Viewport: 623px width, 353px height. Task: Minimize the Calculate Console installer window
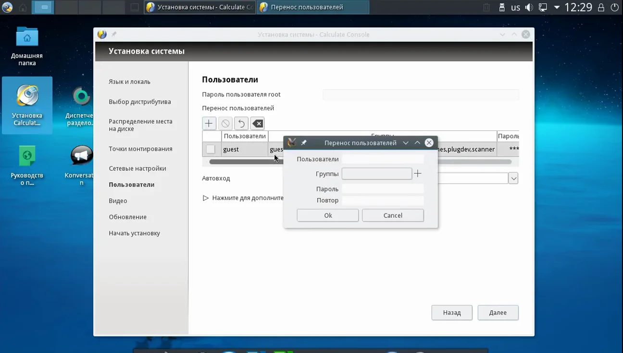point(502,35)
